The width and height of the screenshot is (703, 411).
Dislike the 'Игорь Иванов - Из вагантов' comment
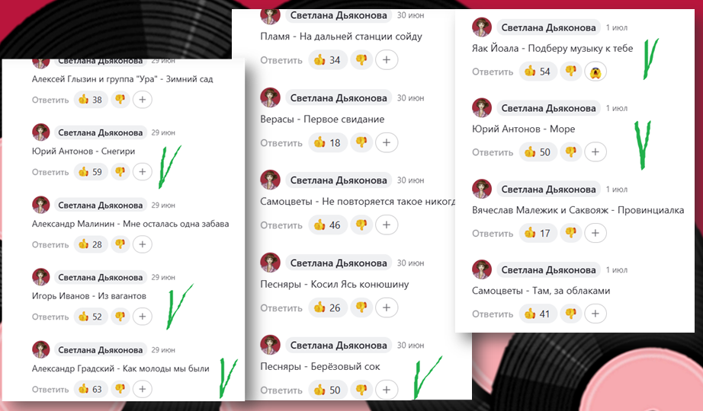click(x=120, y=317)
